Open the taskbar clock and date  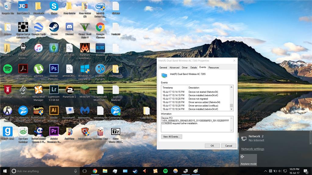pos(294,171)
